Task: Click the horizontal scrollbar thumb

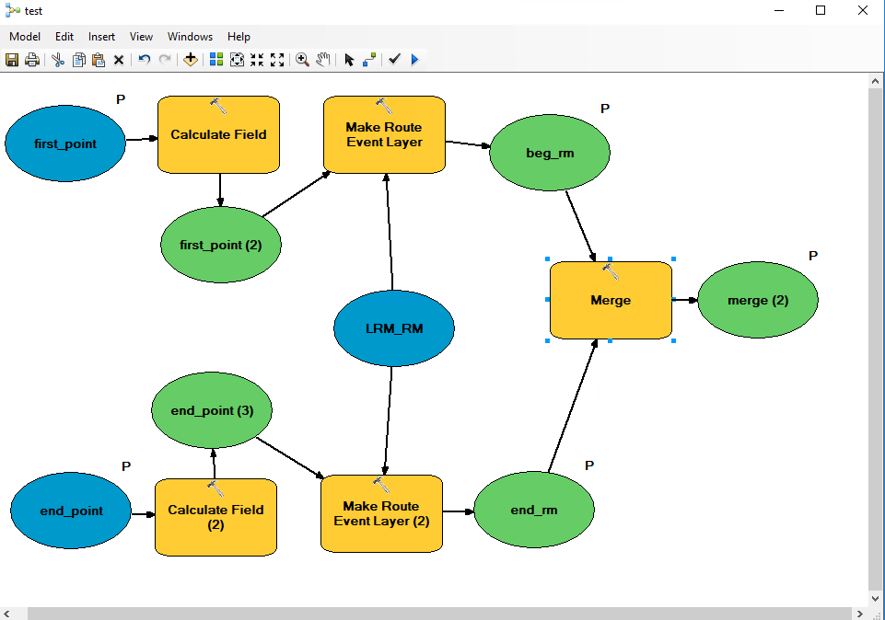Action: [439, 614]
